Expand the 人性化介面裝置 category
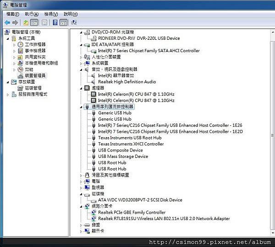Screen dimensions: 275x247 81,58
